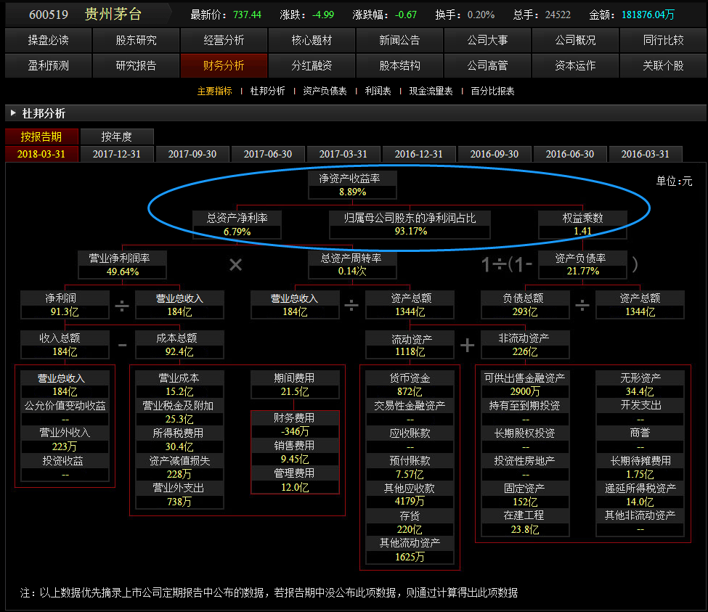This screenshot has width=708, height=612.
Task: Click the 权益乘数 1.41 box
Action: (582, 225)
